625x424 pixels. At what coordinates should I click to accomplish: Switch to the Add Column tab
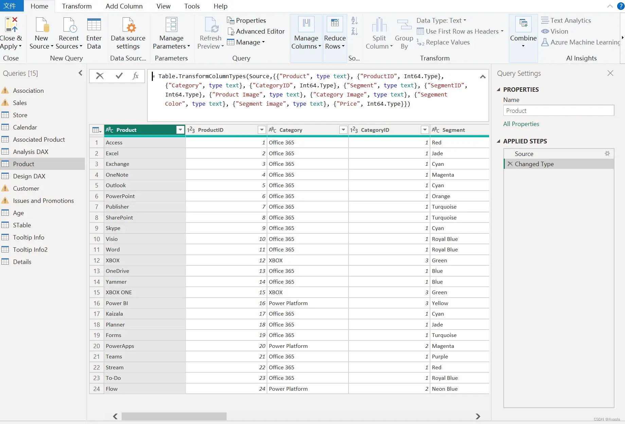click(124, 6)
